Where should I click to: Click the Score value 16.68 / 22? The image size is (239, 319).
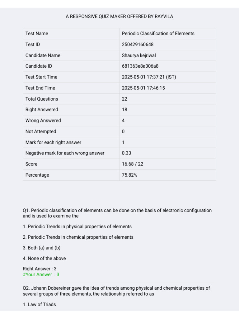click(x=133, y=164)
